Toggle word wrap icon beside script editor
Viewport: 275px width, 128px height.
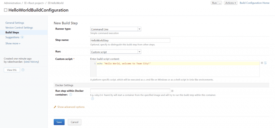265,63
